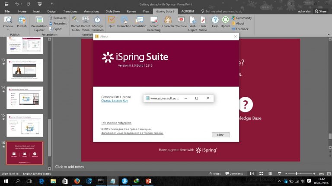The width and height of the screenshot is (332, 186).
Task: Open the Review tab
Action: [x=131, y=11]
